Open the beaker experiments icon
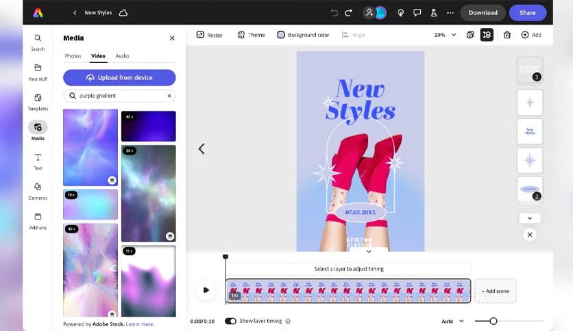 pyautogui.click(x=434, y=13)
